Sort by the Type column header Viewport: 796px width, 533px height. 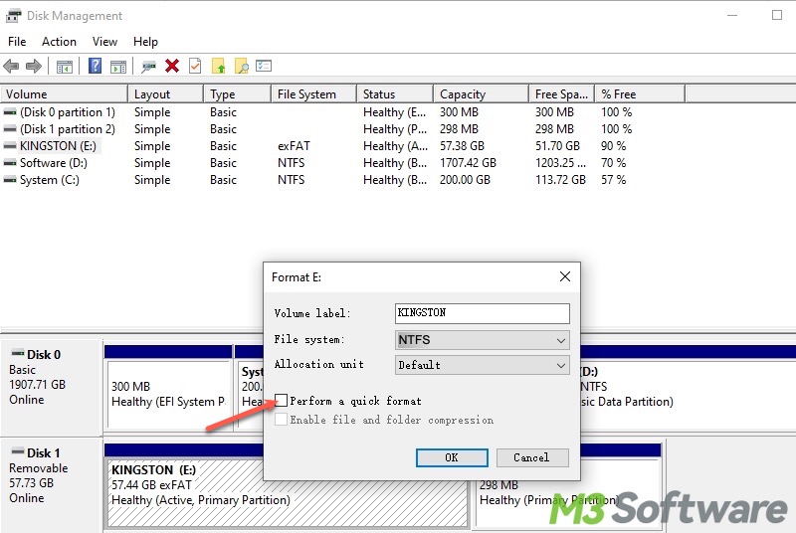(237, 94)
